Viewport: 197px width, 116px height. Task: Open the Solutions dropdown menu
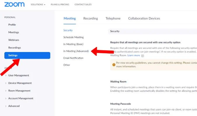pos(38,5)
